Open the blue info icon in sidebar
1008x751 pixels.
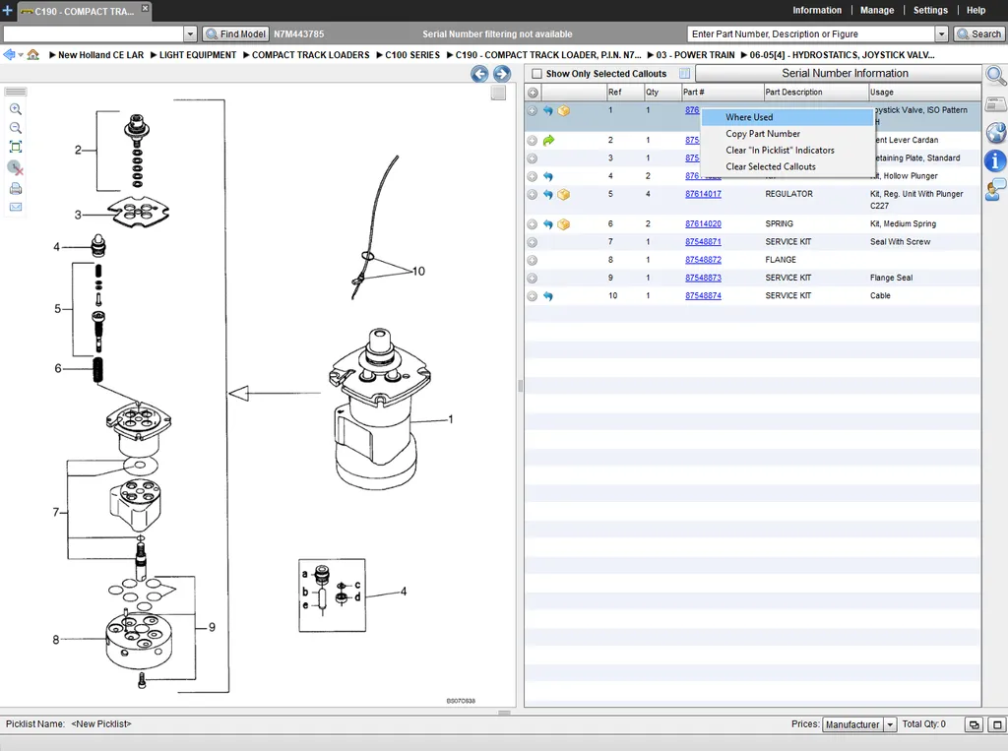click(996, 160)
